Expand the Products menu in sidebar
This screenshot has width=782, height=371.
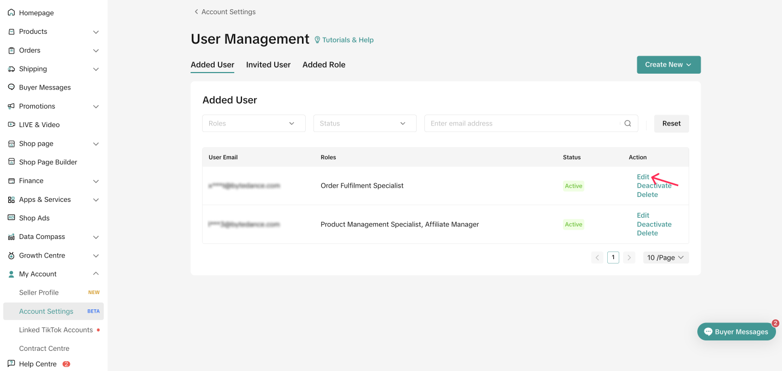click(x=96, y=32)
